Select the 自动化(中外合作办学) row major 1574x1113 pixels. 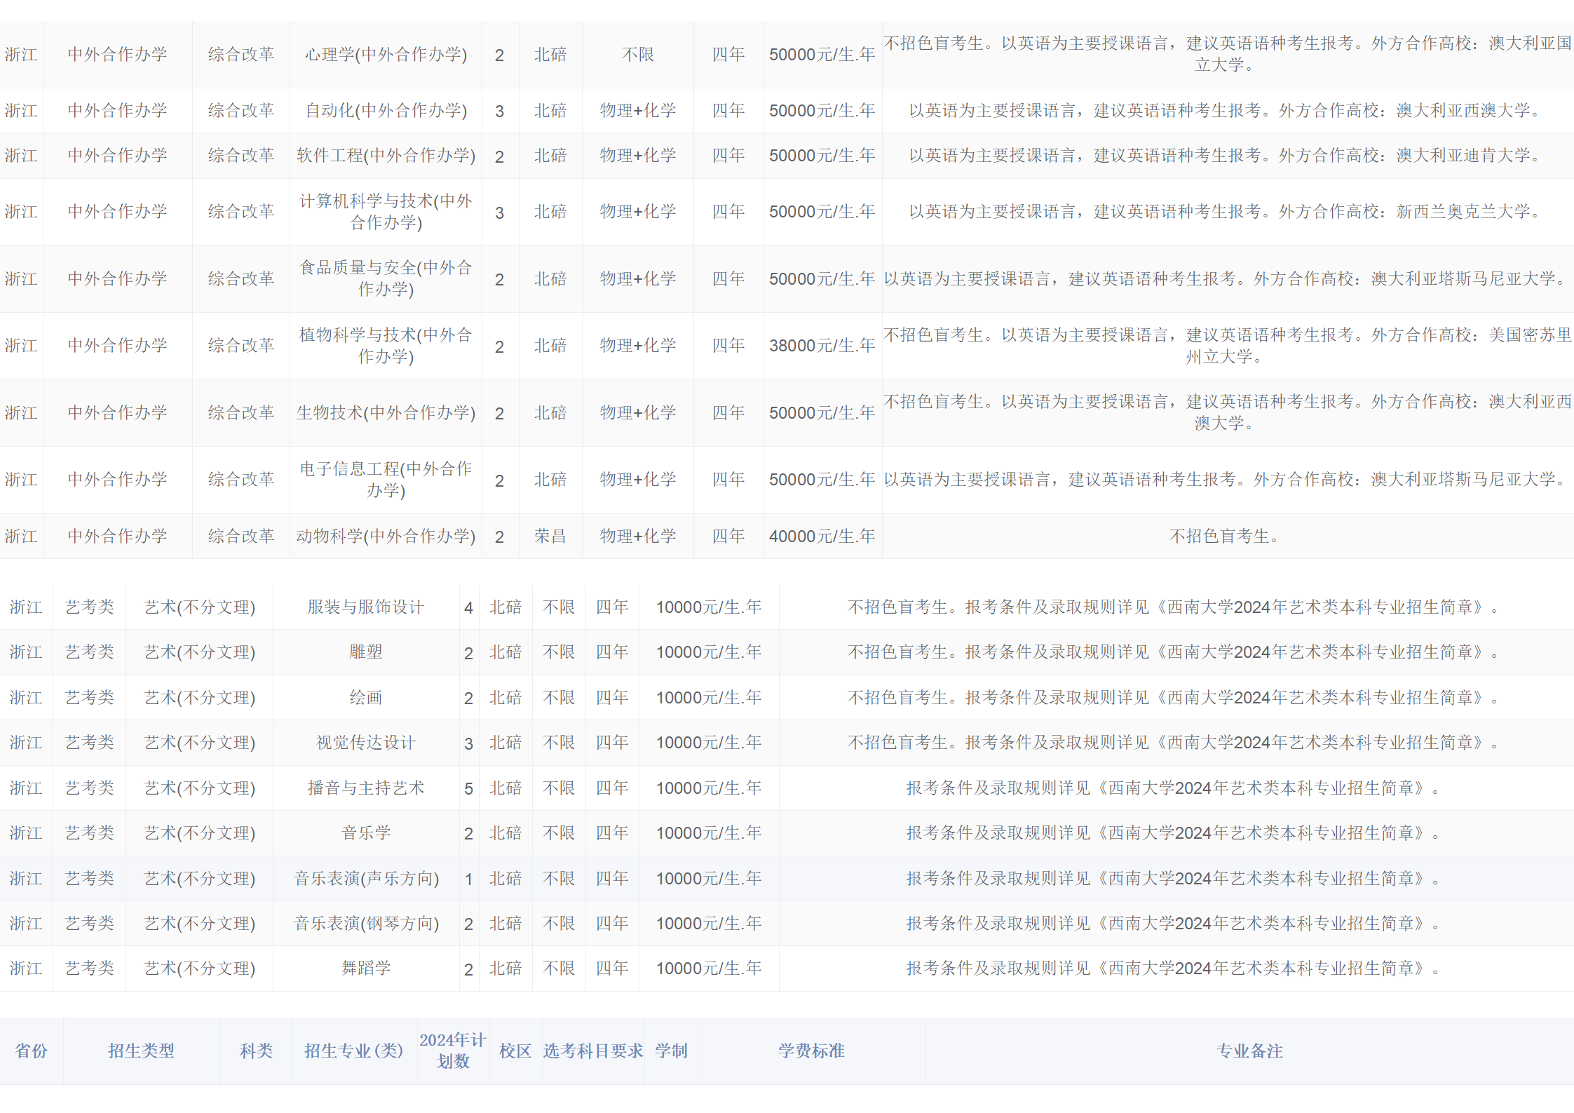click(386, 111)
